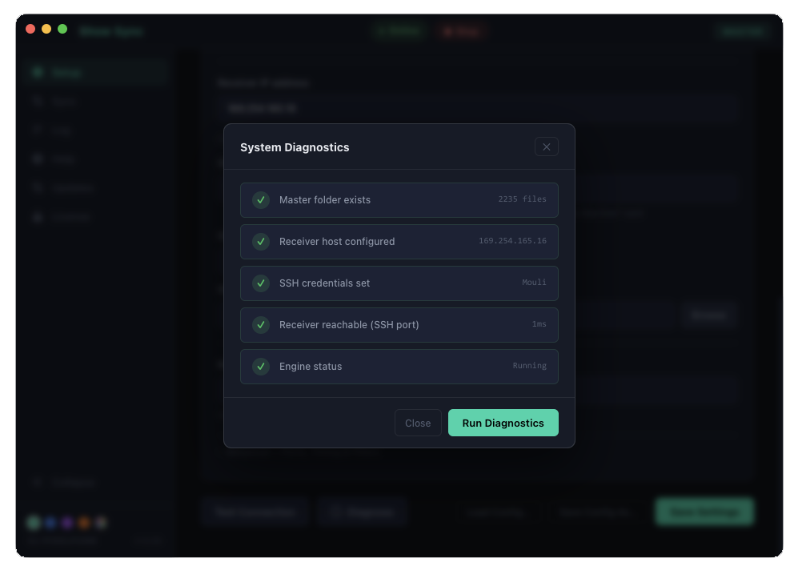
Task: Click the red window close traffic light
Action: pos(30,29)
